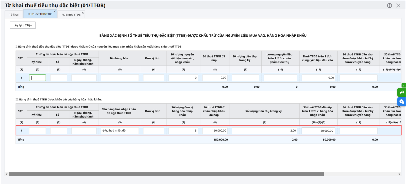Screen dimensions: 406x185
Task: Click date issued field in table II
Action: pyautogui.click(x=84, y=131)
